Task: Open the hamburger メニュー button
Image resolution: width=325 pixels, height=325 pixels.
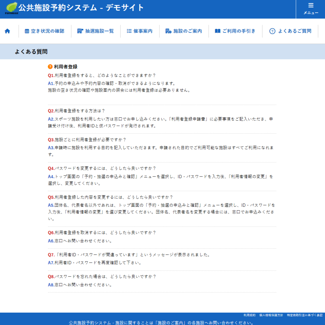Action: click(311, 9)
